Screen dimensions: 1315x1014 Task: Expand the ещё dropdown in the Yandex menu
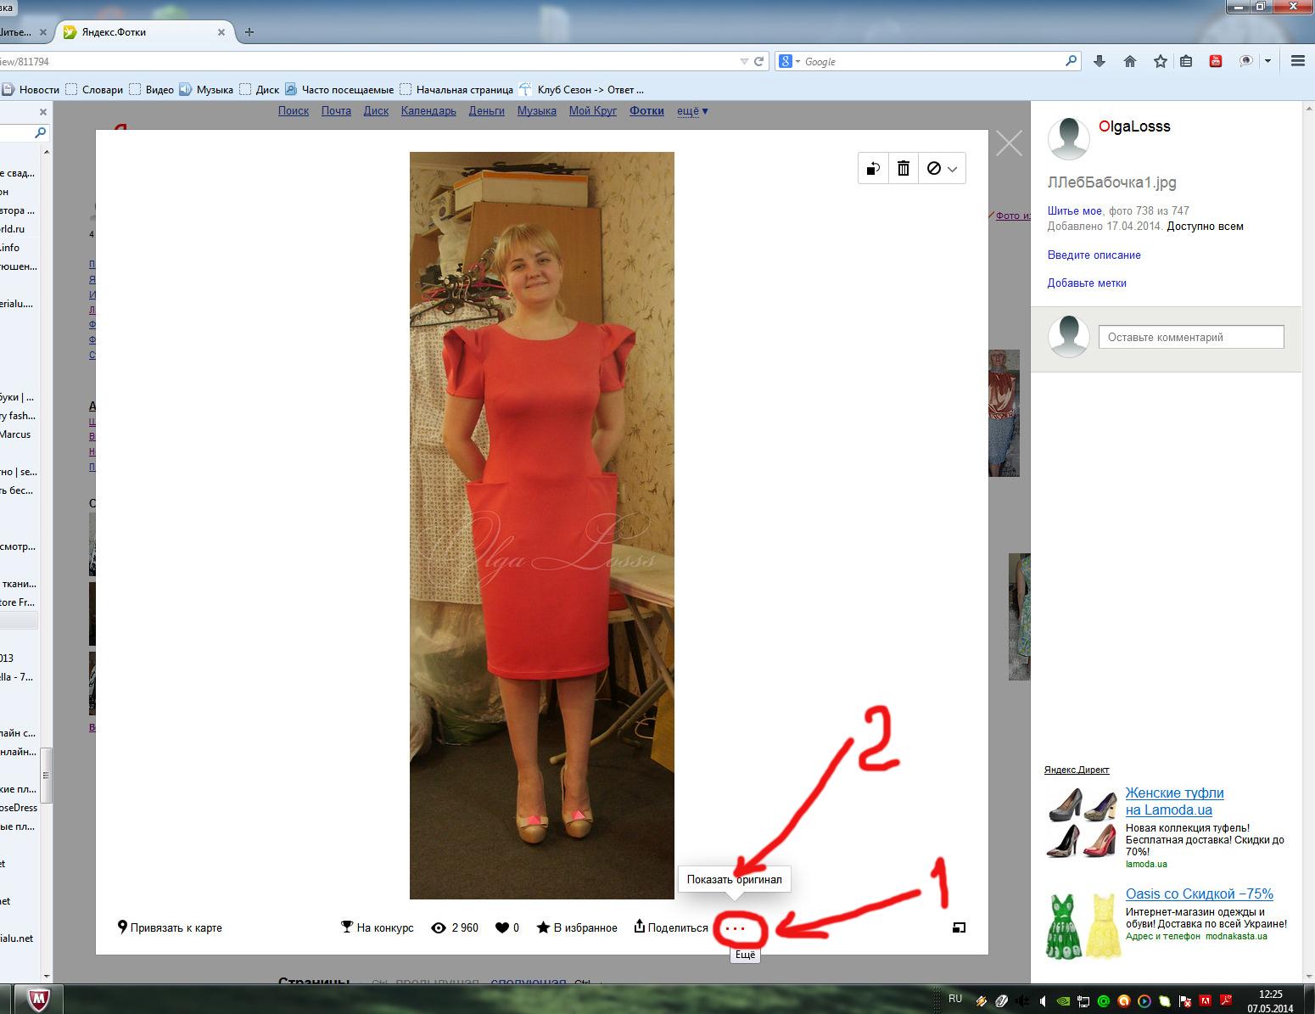(x=692, y=110)
